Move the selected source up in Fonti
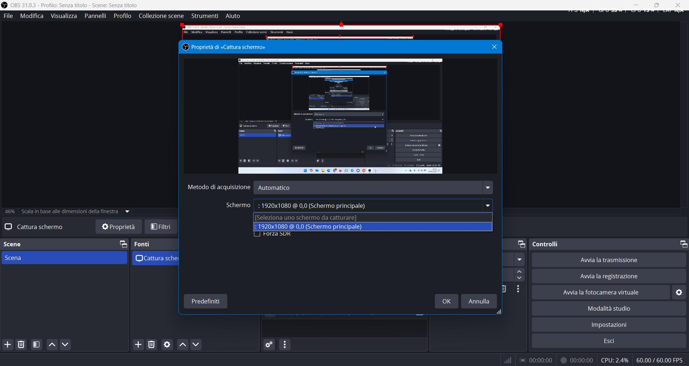This screenshot has width=689, height=366. point(183,344)
